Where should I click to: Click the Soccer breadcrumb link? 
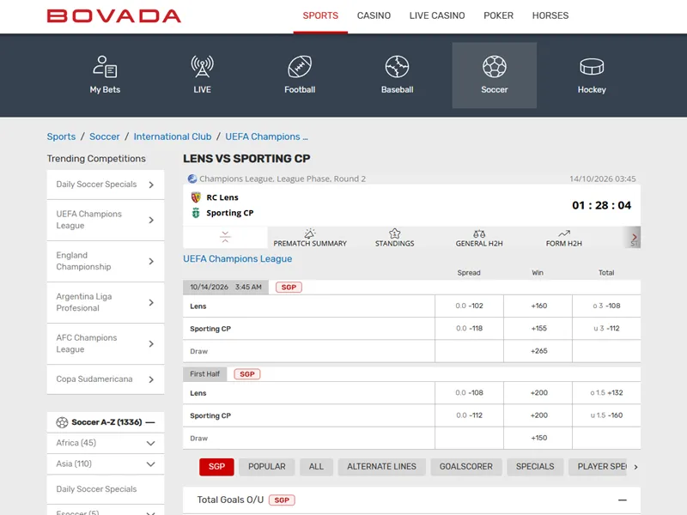coord(104,136)
